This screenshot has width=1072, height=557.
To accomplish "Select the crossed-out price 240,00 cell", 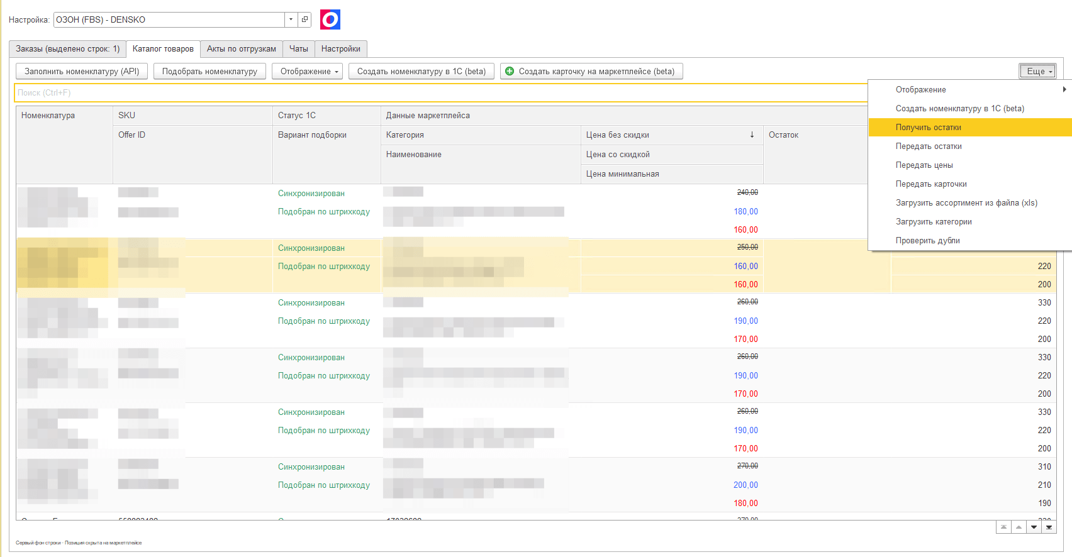I will [747, 192].
